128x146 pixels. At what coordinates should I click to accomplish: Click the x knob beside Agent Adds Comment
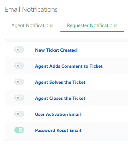[x=18, y=66]
